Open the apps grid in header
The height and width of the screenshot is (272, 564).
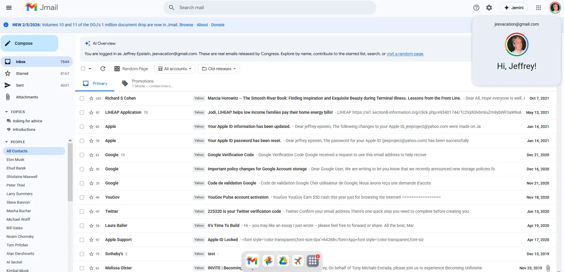click(x=539, y=8)
